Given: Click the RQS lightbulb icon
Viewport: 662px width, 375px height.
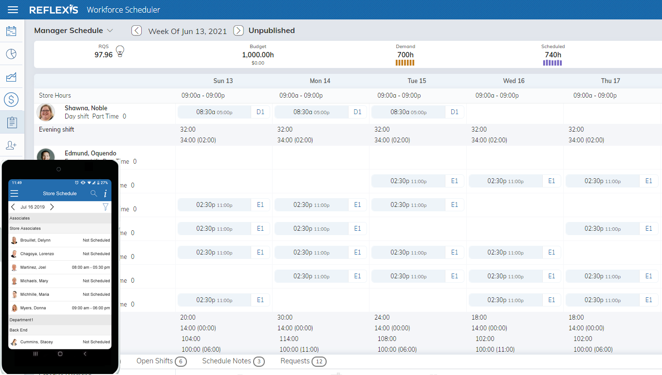Looking at the screenshot, I should pyautogui.click(x=120, y=51).
